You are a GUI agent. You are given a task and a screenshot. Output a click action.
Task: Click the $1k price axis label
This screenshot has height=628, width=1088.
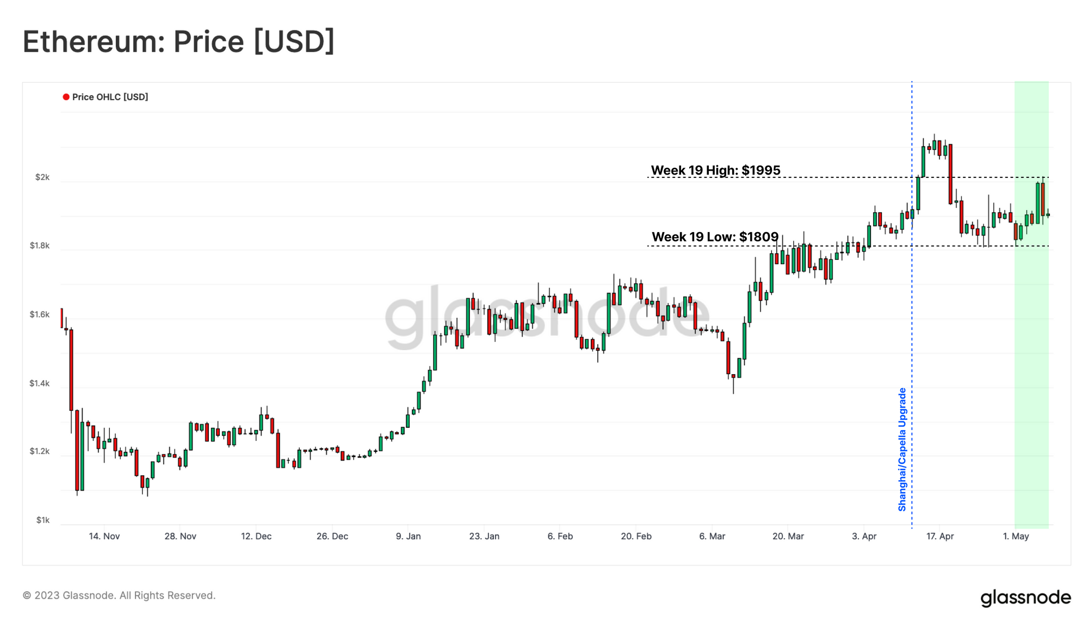pyautogui.click(x=43, y=520)
